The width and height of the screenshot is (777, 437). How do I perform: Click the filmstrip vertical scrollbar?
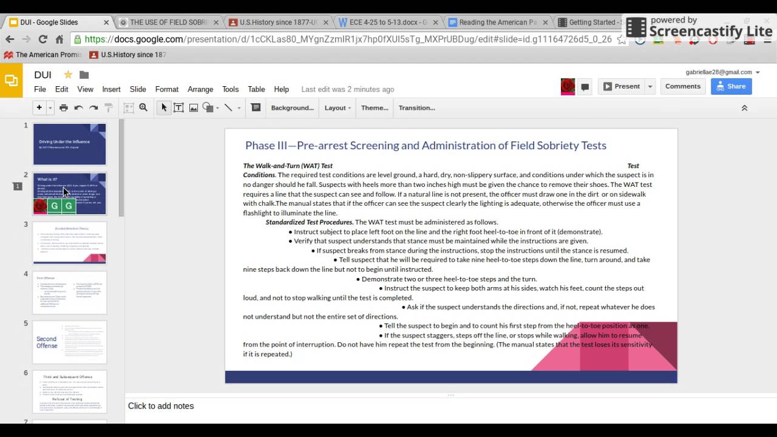point(121,168)
